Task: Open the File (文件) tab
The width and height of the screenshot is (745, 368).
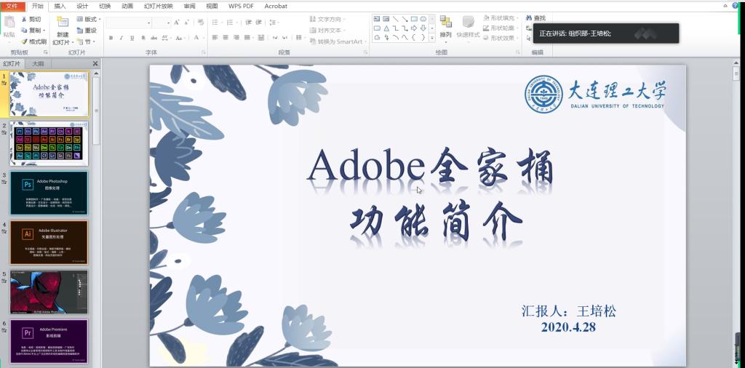Action: tap(12, 6)
